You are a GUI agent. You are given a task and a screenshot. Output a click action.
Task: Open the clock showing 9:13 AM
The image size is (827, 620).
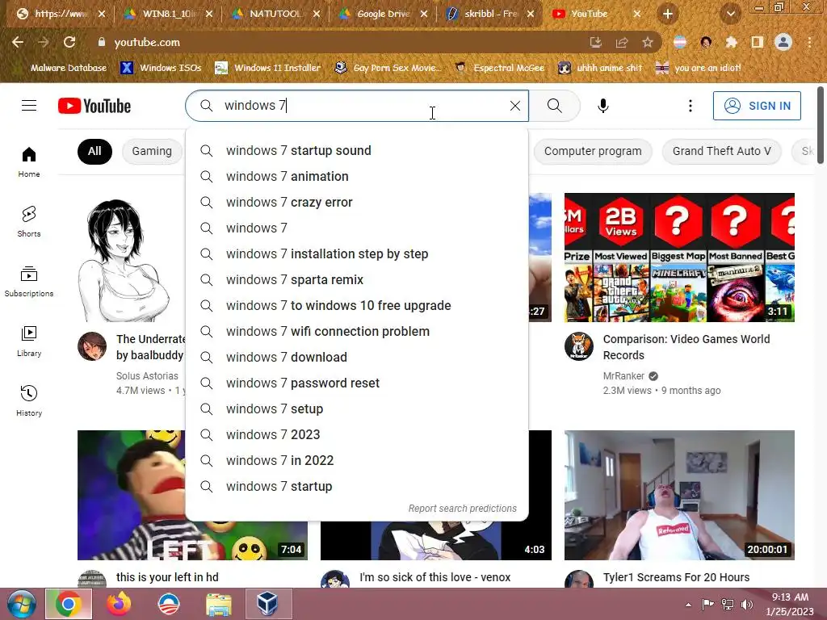pos(790,604)
